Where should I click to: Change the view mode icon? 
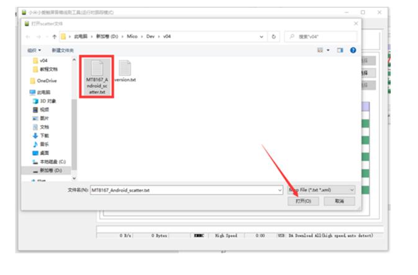pos(320,50)
